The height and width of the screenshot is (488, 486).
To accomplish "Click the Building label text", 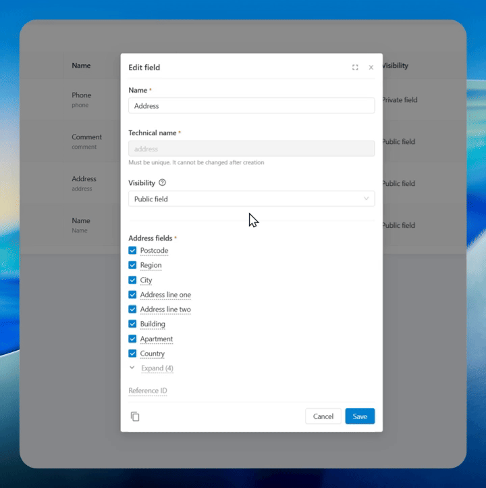I will pyautogui.click(x=153, y=324).
